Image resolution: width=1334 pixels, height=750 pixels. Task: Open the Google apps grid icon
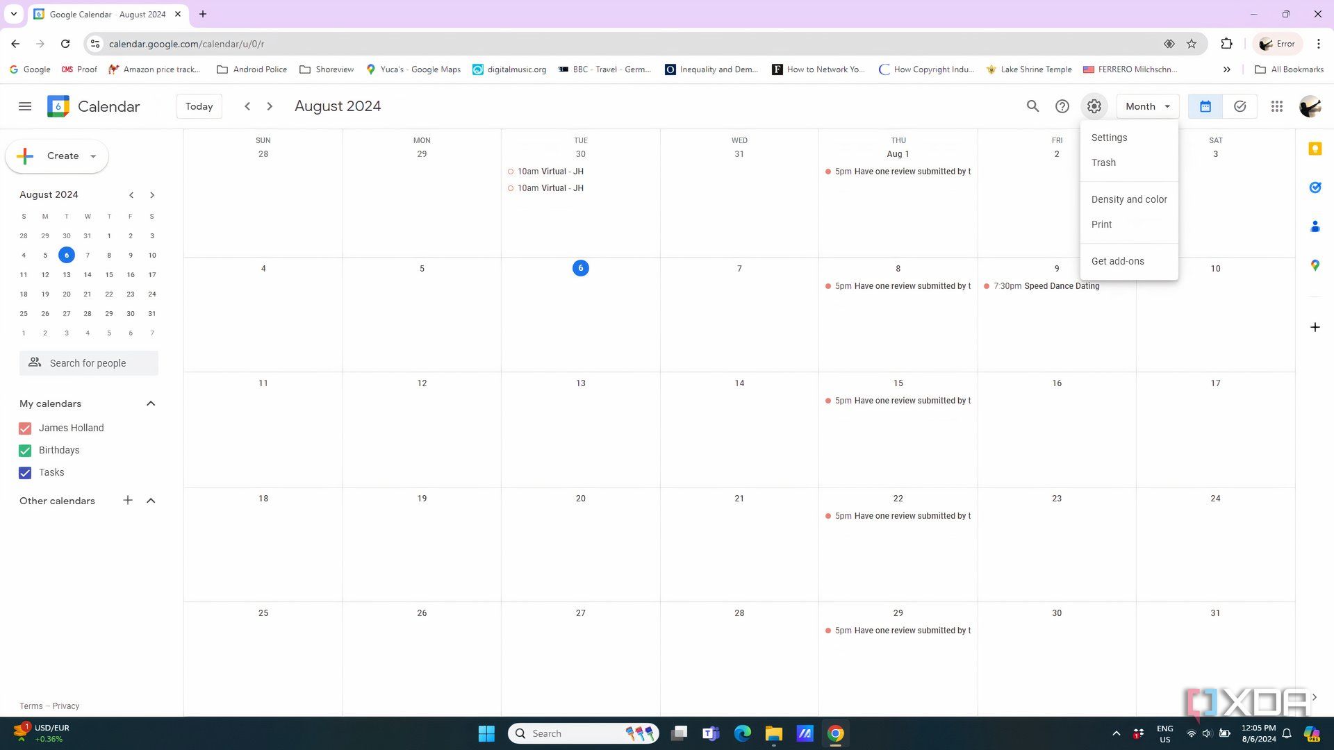pyautogui.click(x=1276, y=106)
